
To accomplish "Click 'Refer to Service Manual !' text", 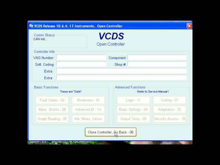I will point(153,92).
